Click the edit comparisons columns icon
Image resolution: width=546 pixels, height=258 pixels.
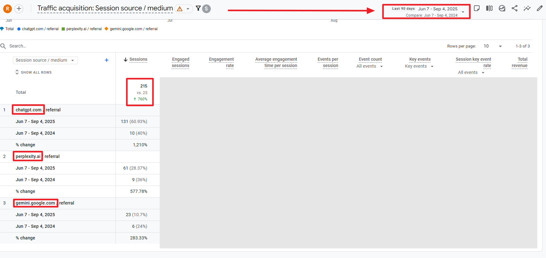(489, 8)
